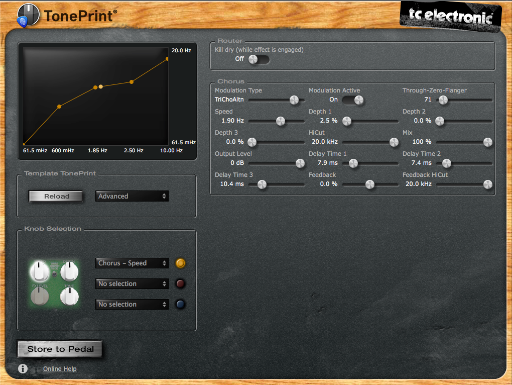The image size is (512, 385).
Task: Click the Output Level slider handle
Action: pyautogui.click(x=300, y=163)
